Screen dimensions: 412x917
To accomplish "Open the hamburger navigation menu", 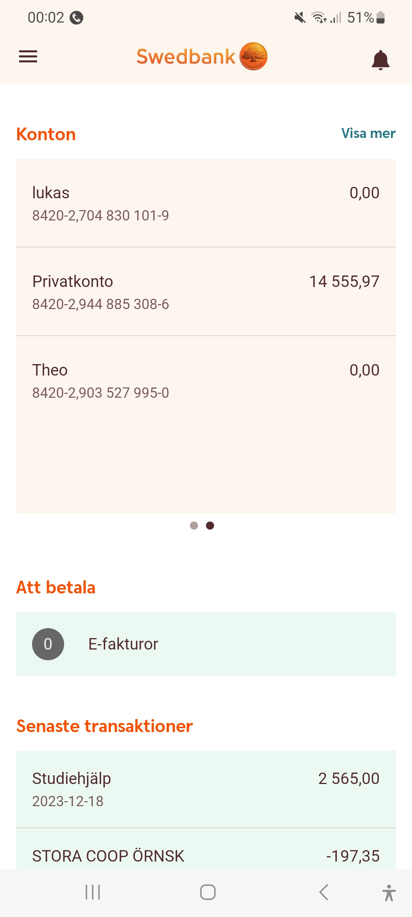I will click(28, 57).
